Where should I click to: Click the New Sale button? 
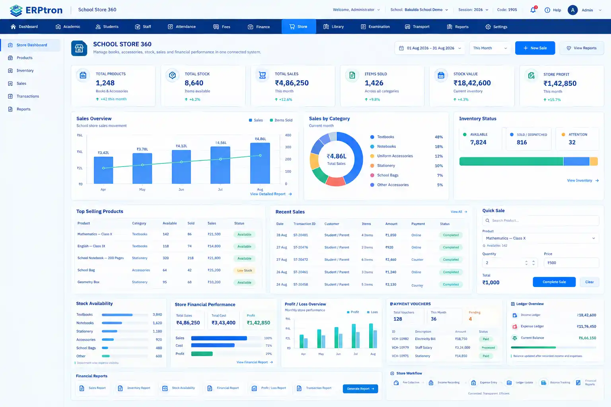click(x=535, y=48)
